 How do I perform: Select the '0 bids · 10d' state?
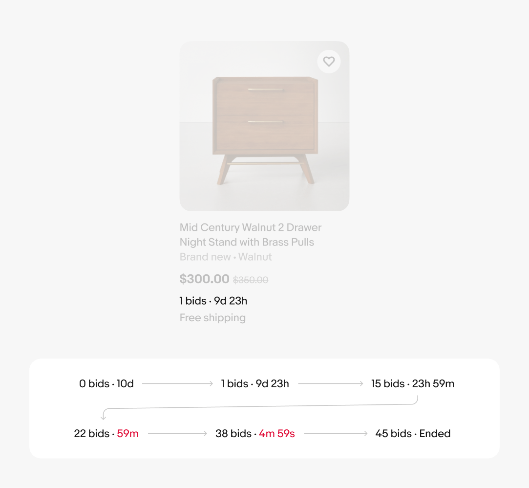point(106,384)
